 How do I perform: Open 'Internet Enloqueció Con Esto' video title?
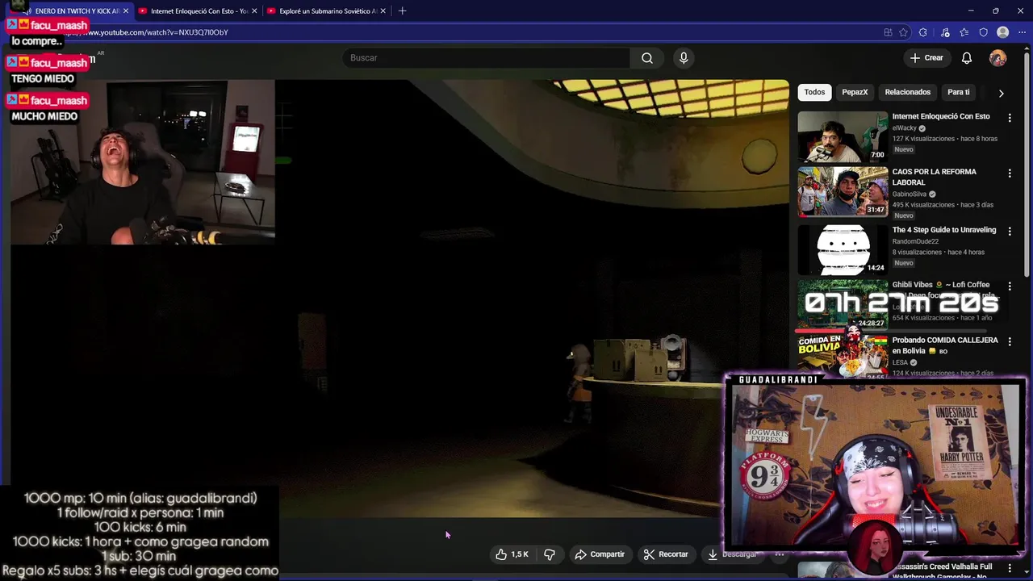pos(941,116)
